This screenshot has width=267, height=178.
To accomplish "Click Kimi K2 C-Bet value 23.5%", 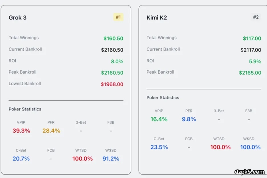I will point(159,147).
